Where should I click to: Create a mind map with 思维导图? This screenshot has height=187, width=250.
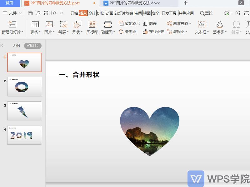click(x=175, y=23)
